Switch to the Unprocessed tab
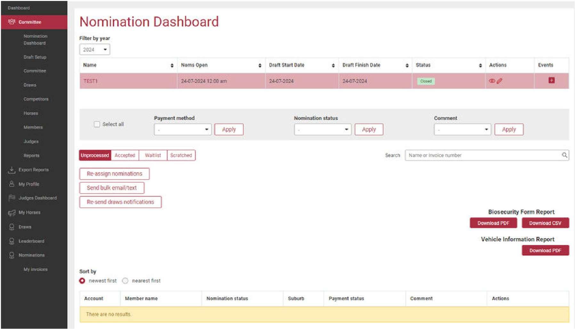 click(x=95, y=155)
